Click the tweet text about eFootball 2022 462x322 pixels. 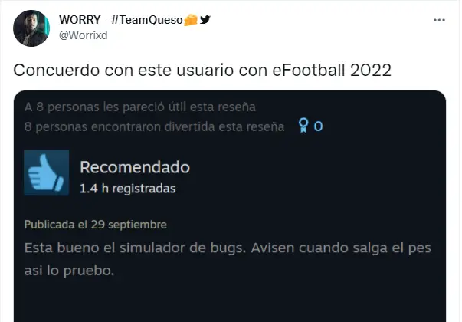202,71
